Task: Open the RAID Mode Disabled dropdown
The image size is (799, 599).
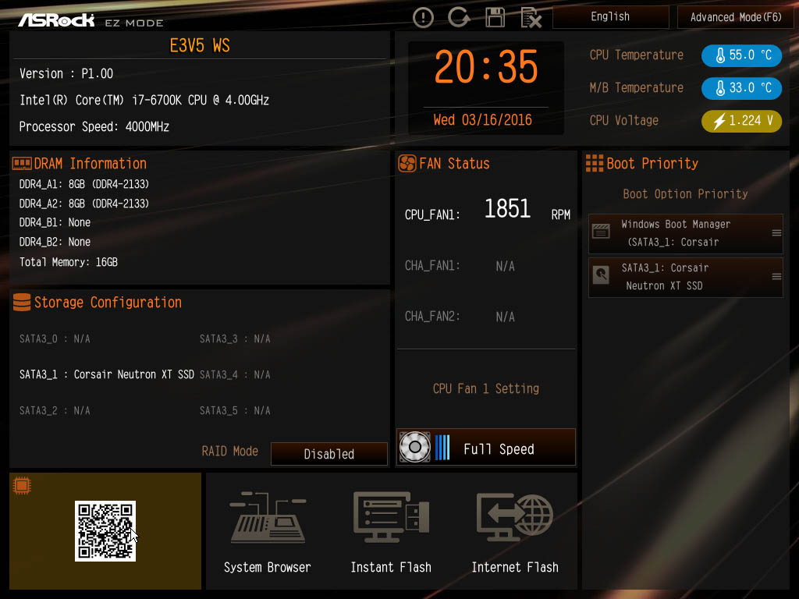Action: [328, 454]
